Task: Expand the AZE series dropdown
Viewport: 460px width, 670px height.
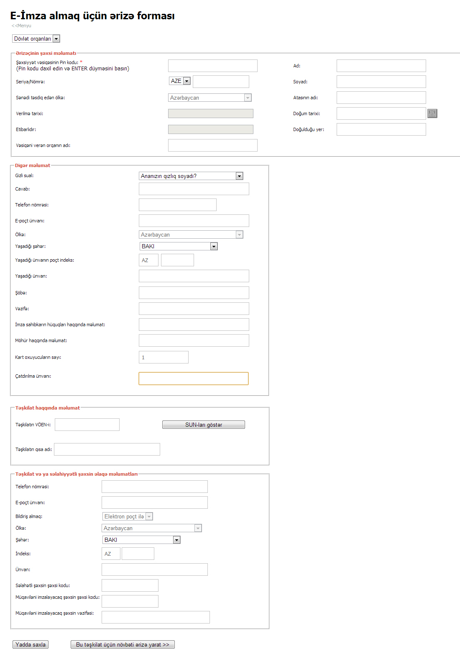Action: click(x=180, y=81)
